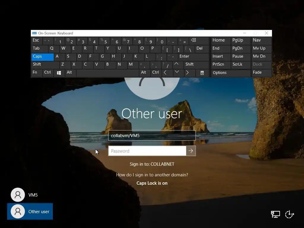Screen dimensions: 304x228
Task: Toggle the ScrLk key
Action: click(240, 65)
